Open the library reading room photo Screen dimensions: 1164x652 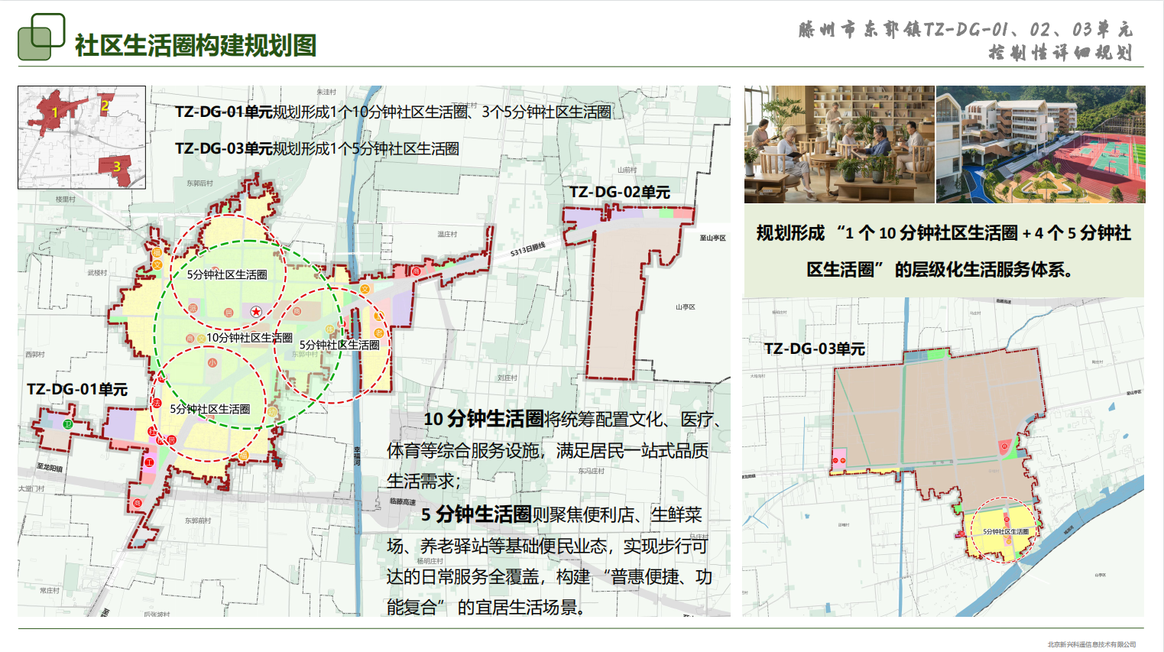click(x=838, y=144)
